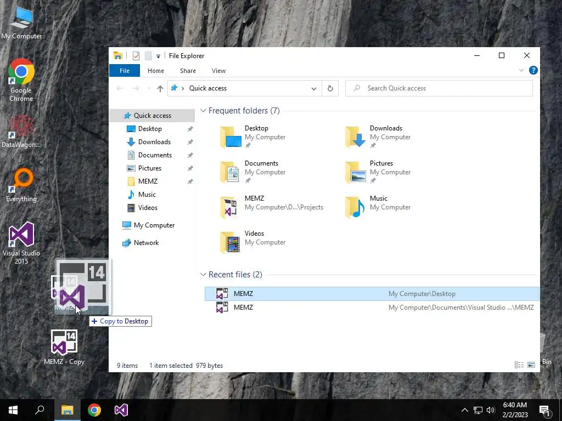562x421 pixels.
Task: Launch Chrome from the taskbar
Action: tap(94, 410)
